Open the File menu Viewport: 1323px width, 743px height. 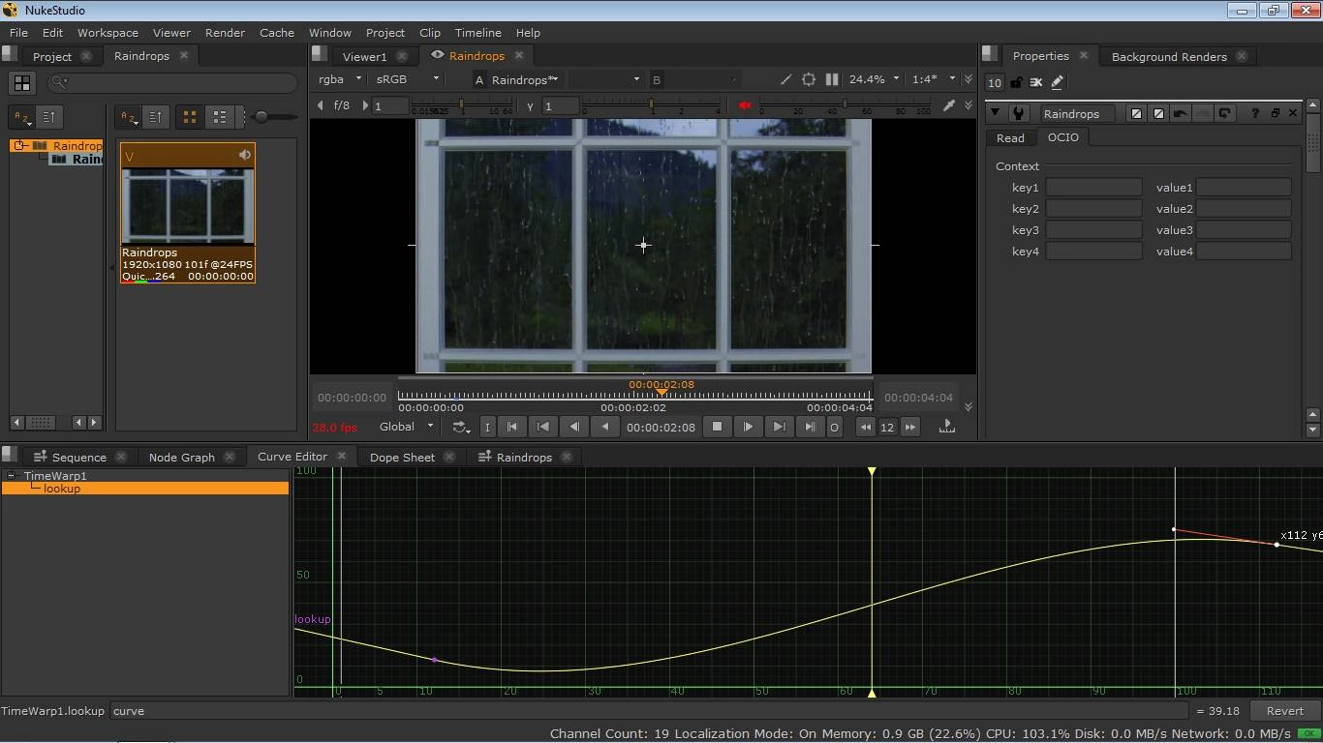tap(18, 32)
